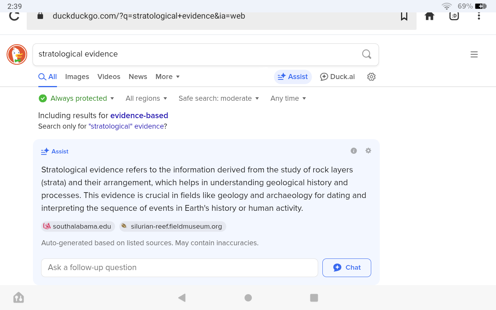The height and width of the screenshot is (310, 496).
Task: Open Safe search: moderate dropdown
Action: (219, 98)
